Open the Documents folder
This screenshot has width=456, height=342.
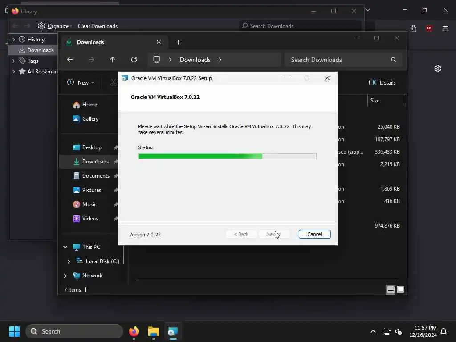91,175
